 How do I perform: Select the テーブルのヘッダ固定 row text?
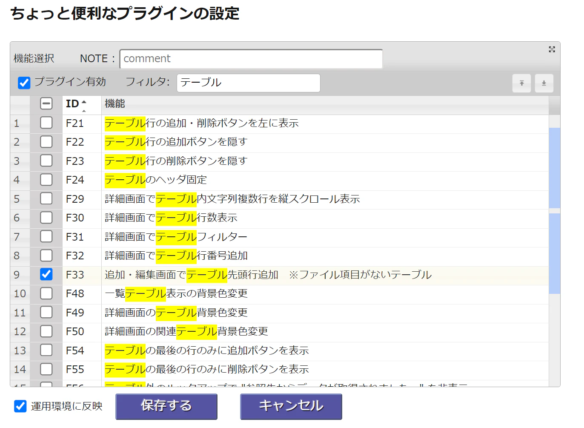point(156,180)
